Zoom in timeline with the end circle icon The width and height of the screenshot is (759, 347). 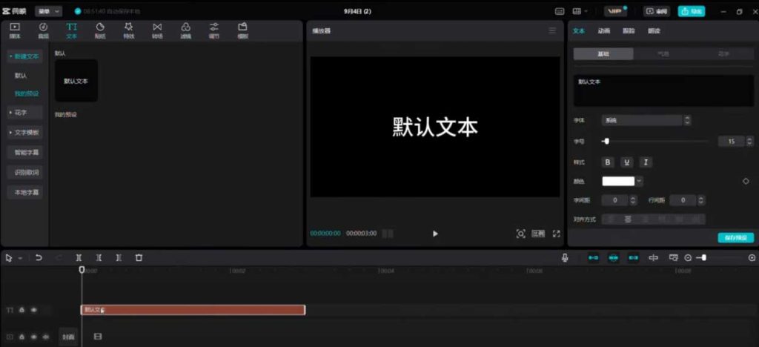[752, 258]
